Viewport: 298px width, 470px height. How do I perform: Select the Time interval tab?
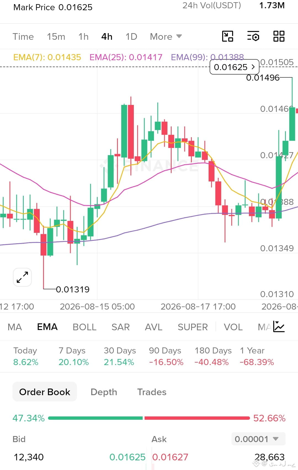click(23, 36)
